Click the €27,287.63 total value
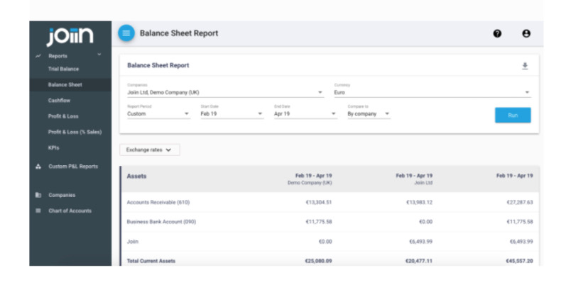The image size is (588, 292). [520, 202]
